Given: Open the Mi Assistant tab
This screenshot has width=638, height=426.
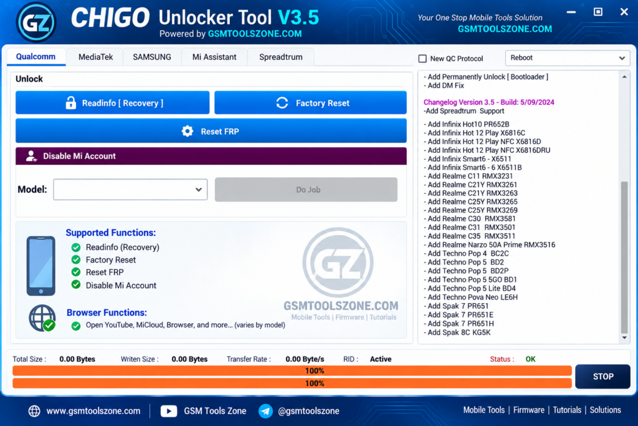Looking at the screenshot, I should coord(214,57).
